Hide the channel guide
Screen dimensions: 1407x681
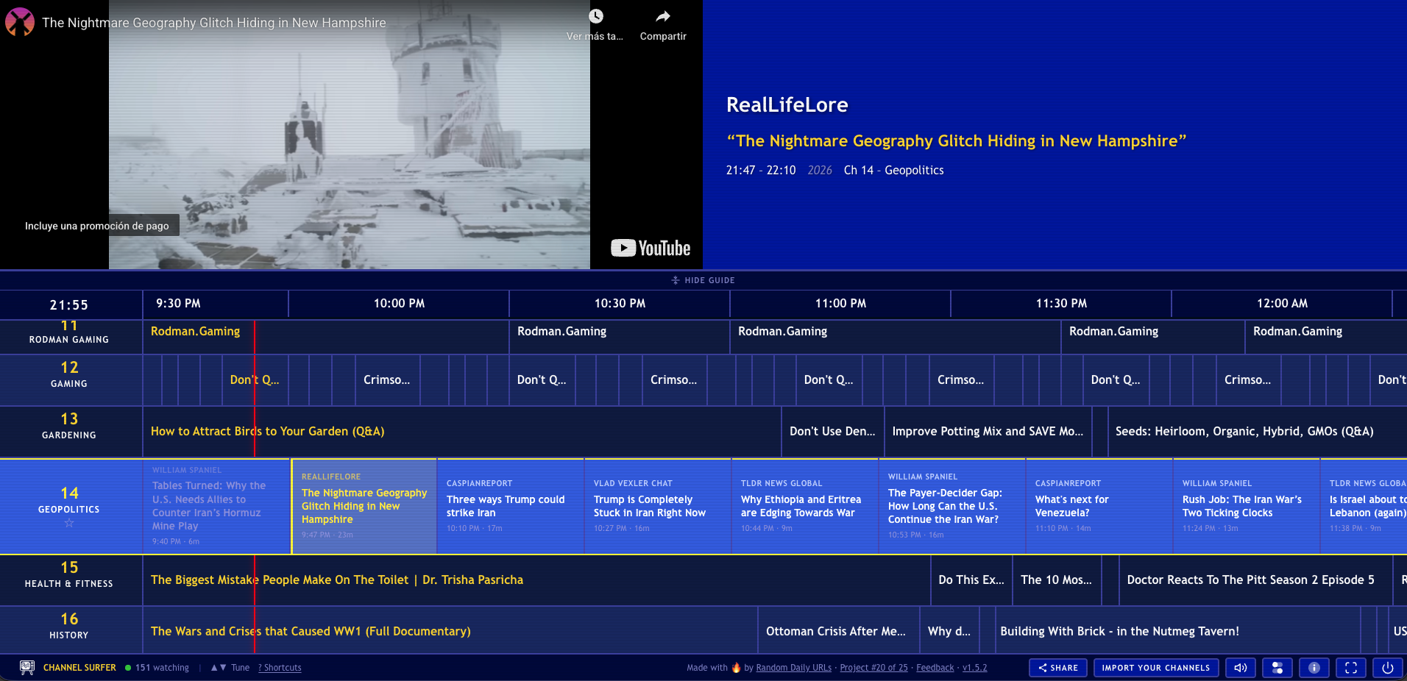click(703, 280)
